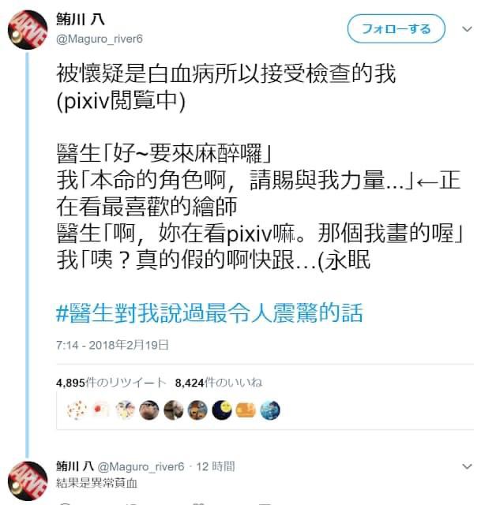This screenshot has width=481, height=505.
Task: Open the tweet timestamp 7:14 - 2018年2月19日
Action: 112,345
